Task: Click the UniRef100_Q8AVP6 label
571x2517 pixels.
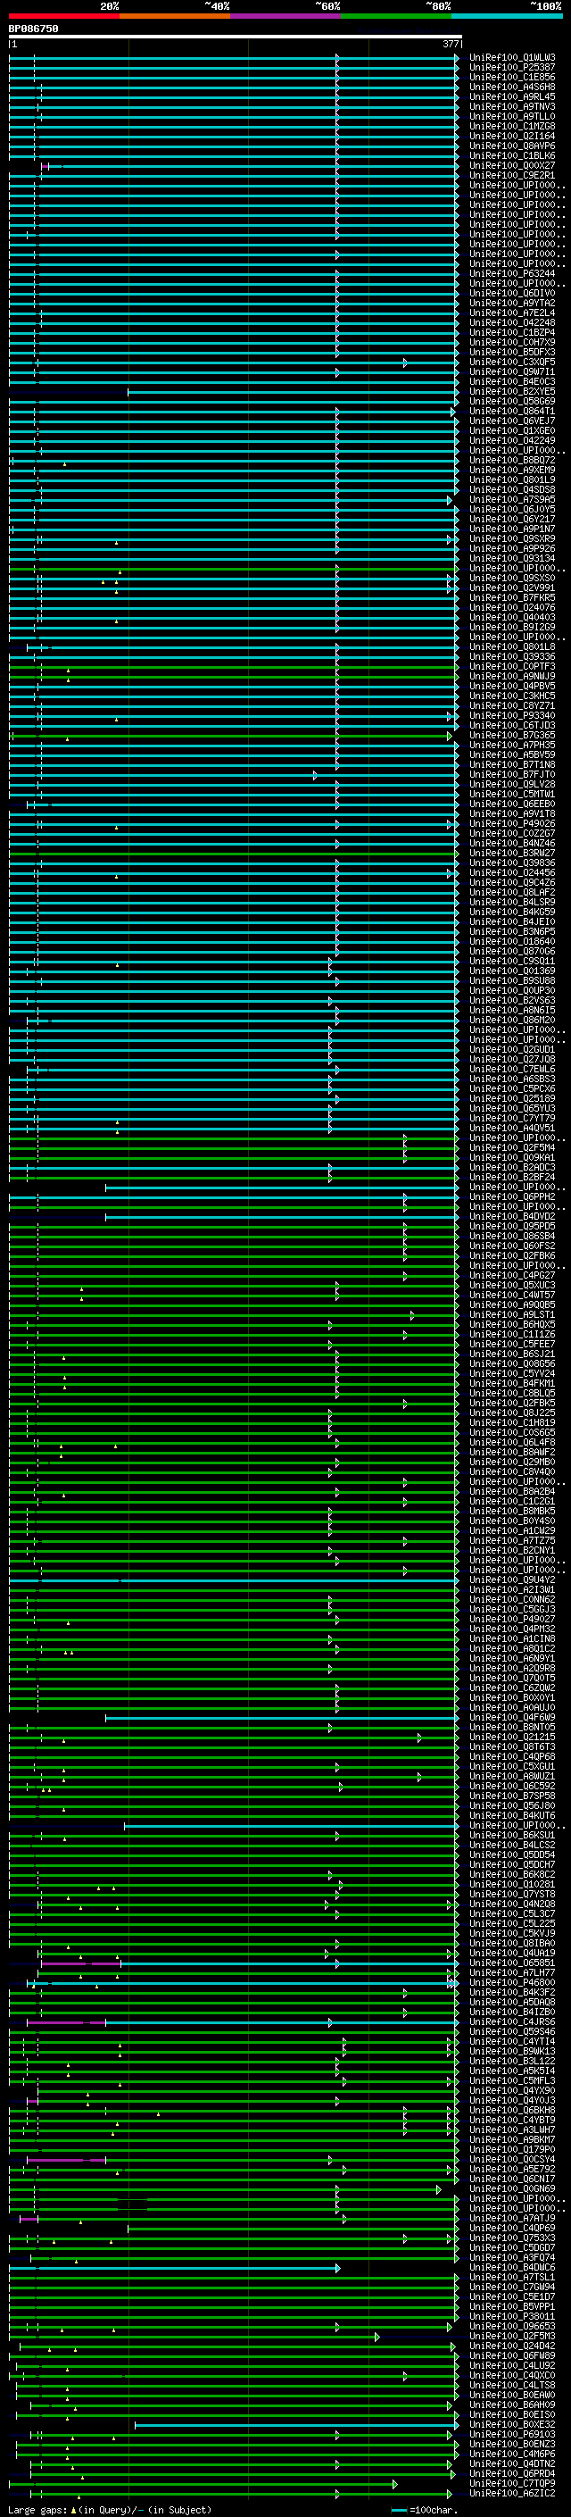Action: pos(511,146)
